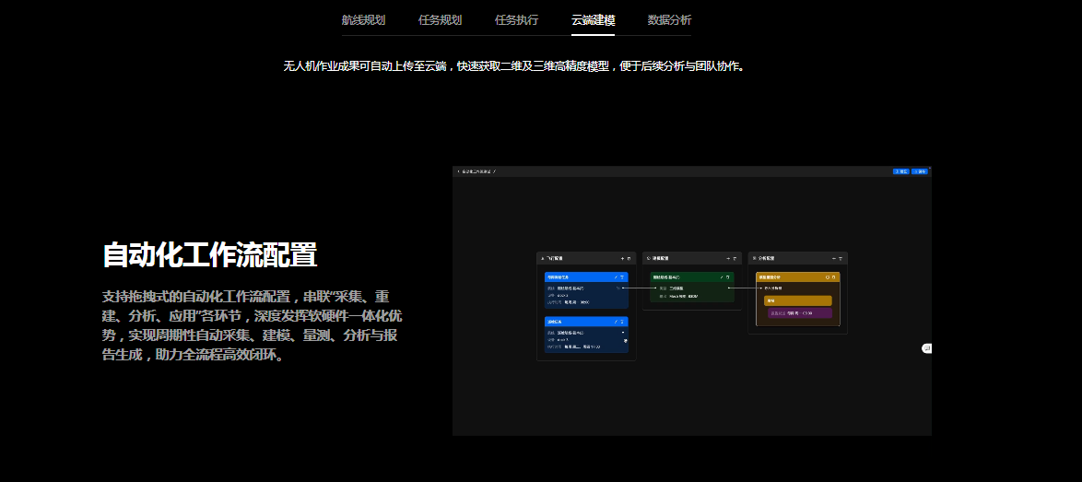
Task: Click the plus icon in 建模配置 panel header
Action: pos(727,258)
